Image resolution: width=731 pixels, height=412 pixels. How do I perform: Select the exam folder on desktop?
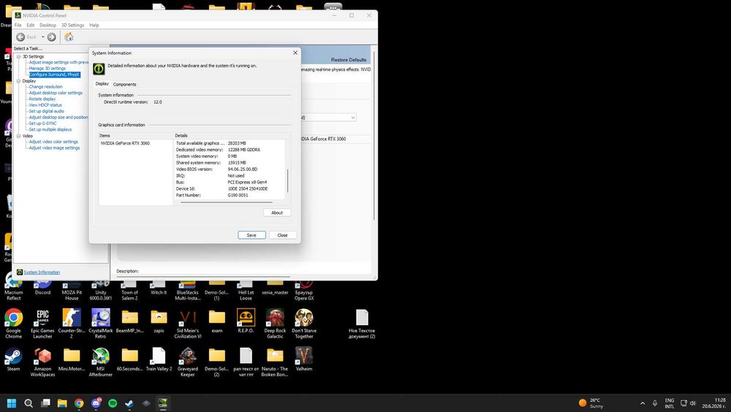coord(217,321)
